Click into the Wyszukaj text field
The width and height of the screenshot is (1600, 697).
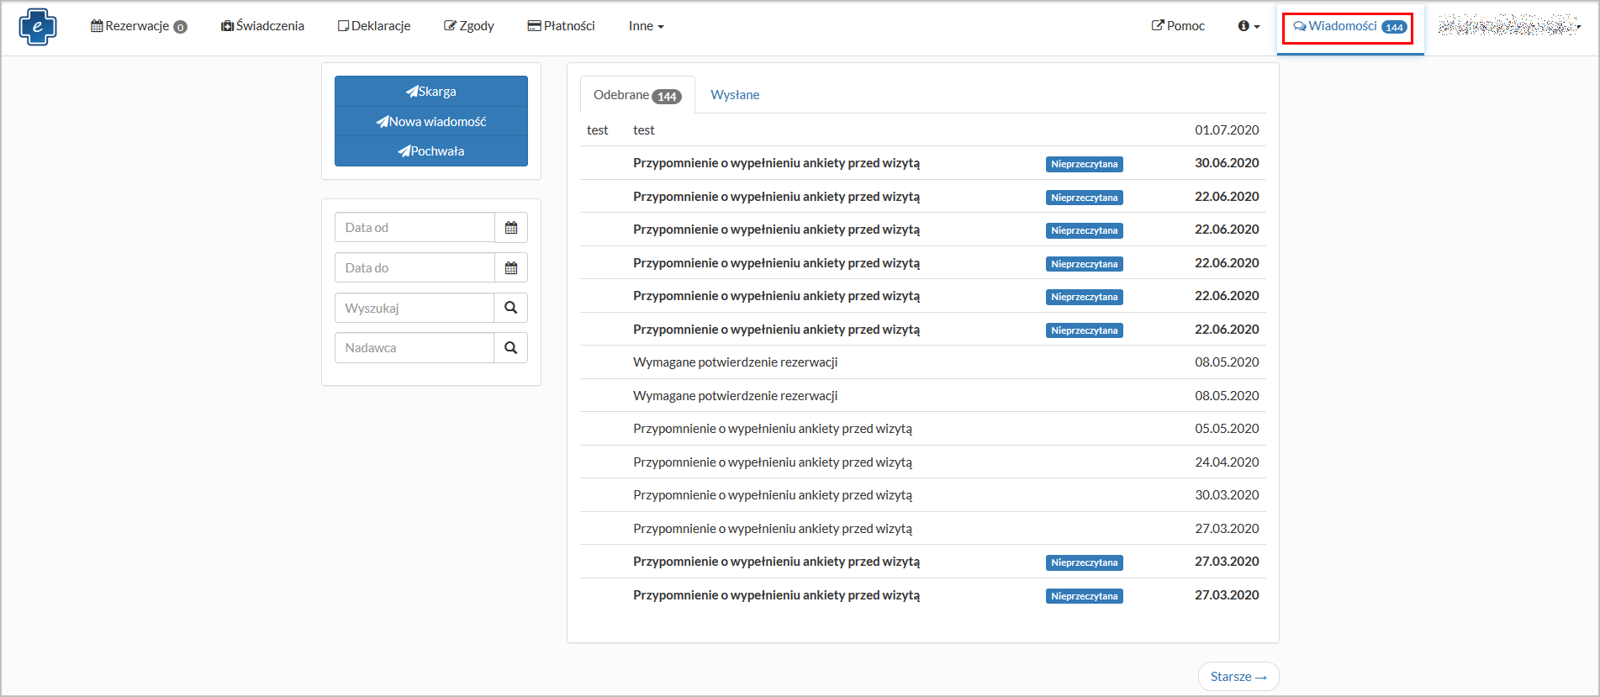415,308
